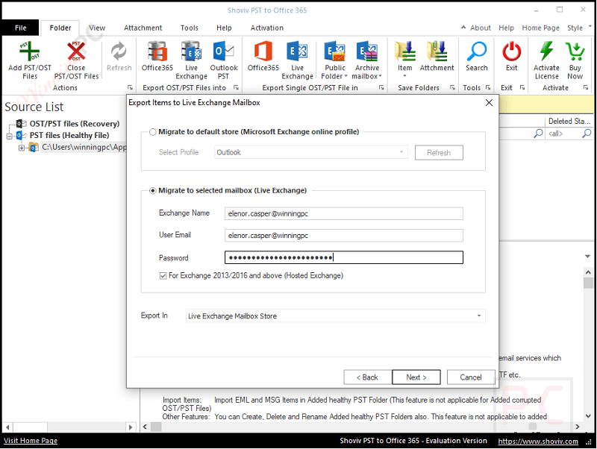The image size is (597, 449).
Task: Open the https://www.shoviv.com link
Action: (x=538, y=441)
